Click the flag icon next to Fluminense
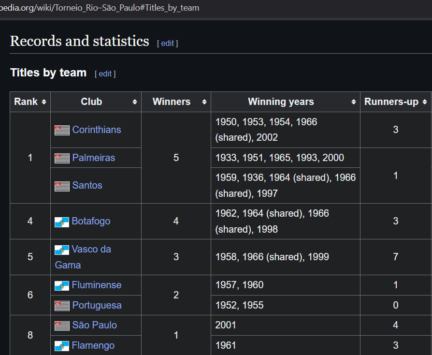432x355 pixels. [x=62, y=286]
